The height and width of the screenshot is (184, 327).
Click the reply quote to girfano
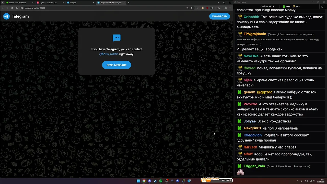[x=278, y=39]
